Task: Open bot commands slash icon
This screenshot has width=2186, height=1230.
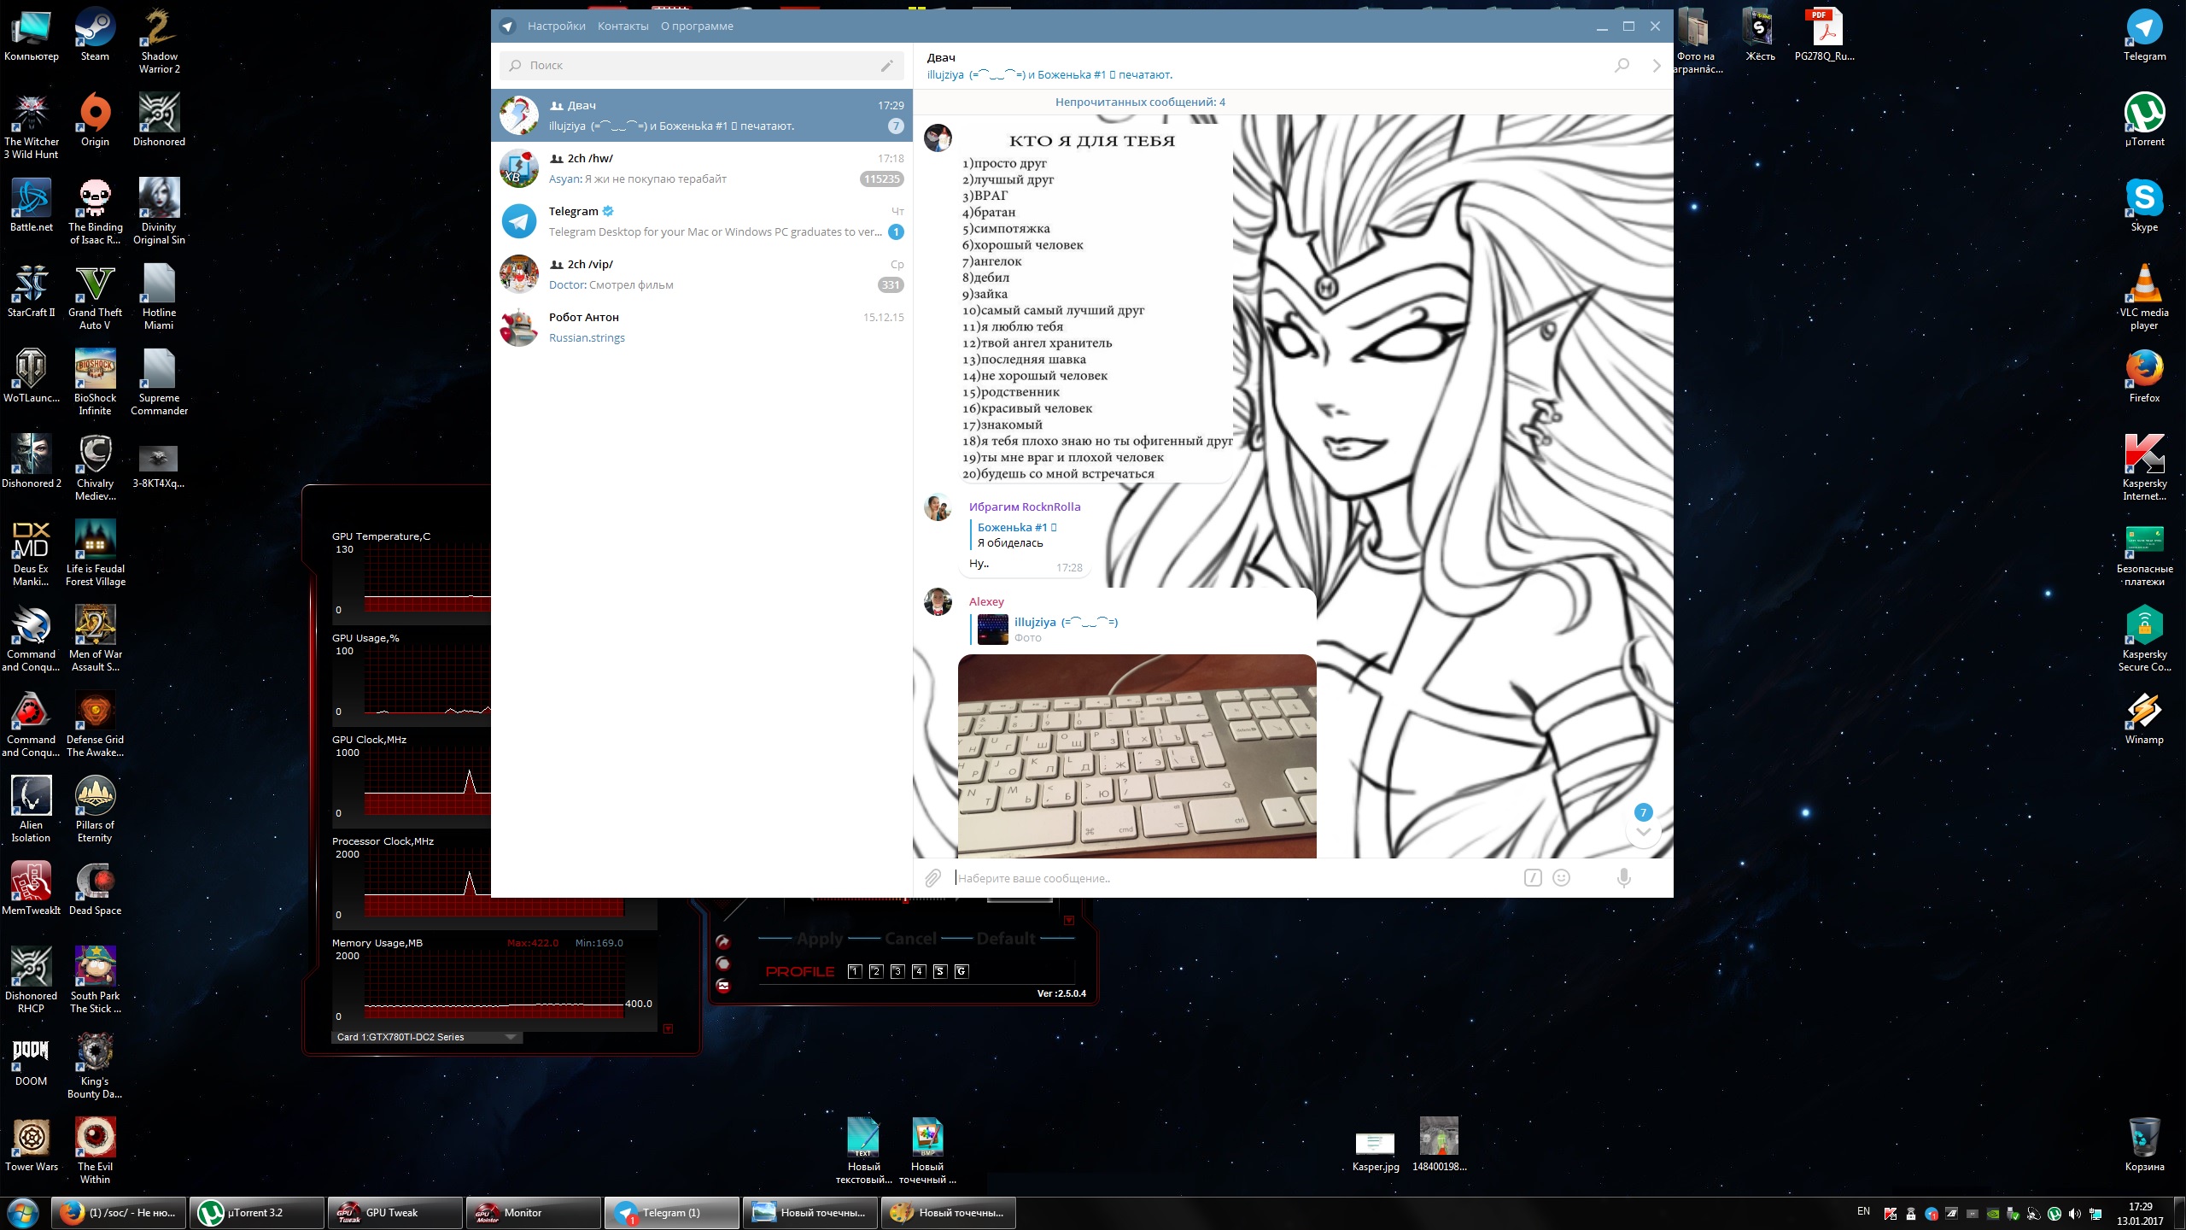Action: pyautogui.click(x=1533, y=878)
